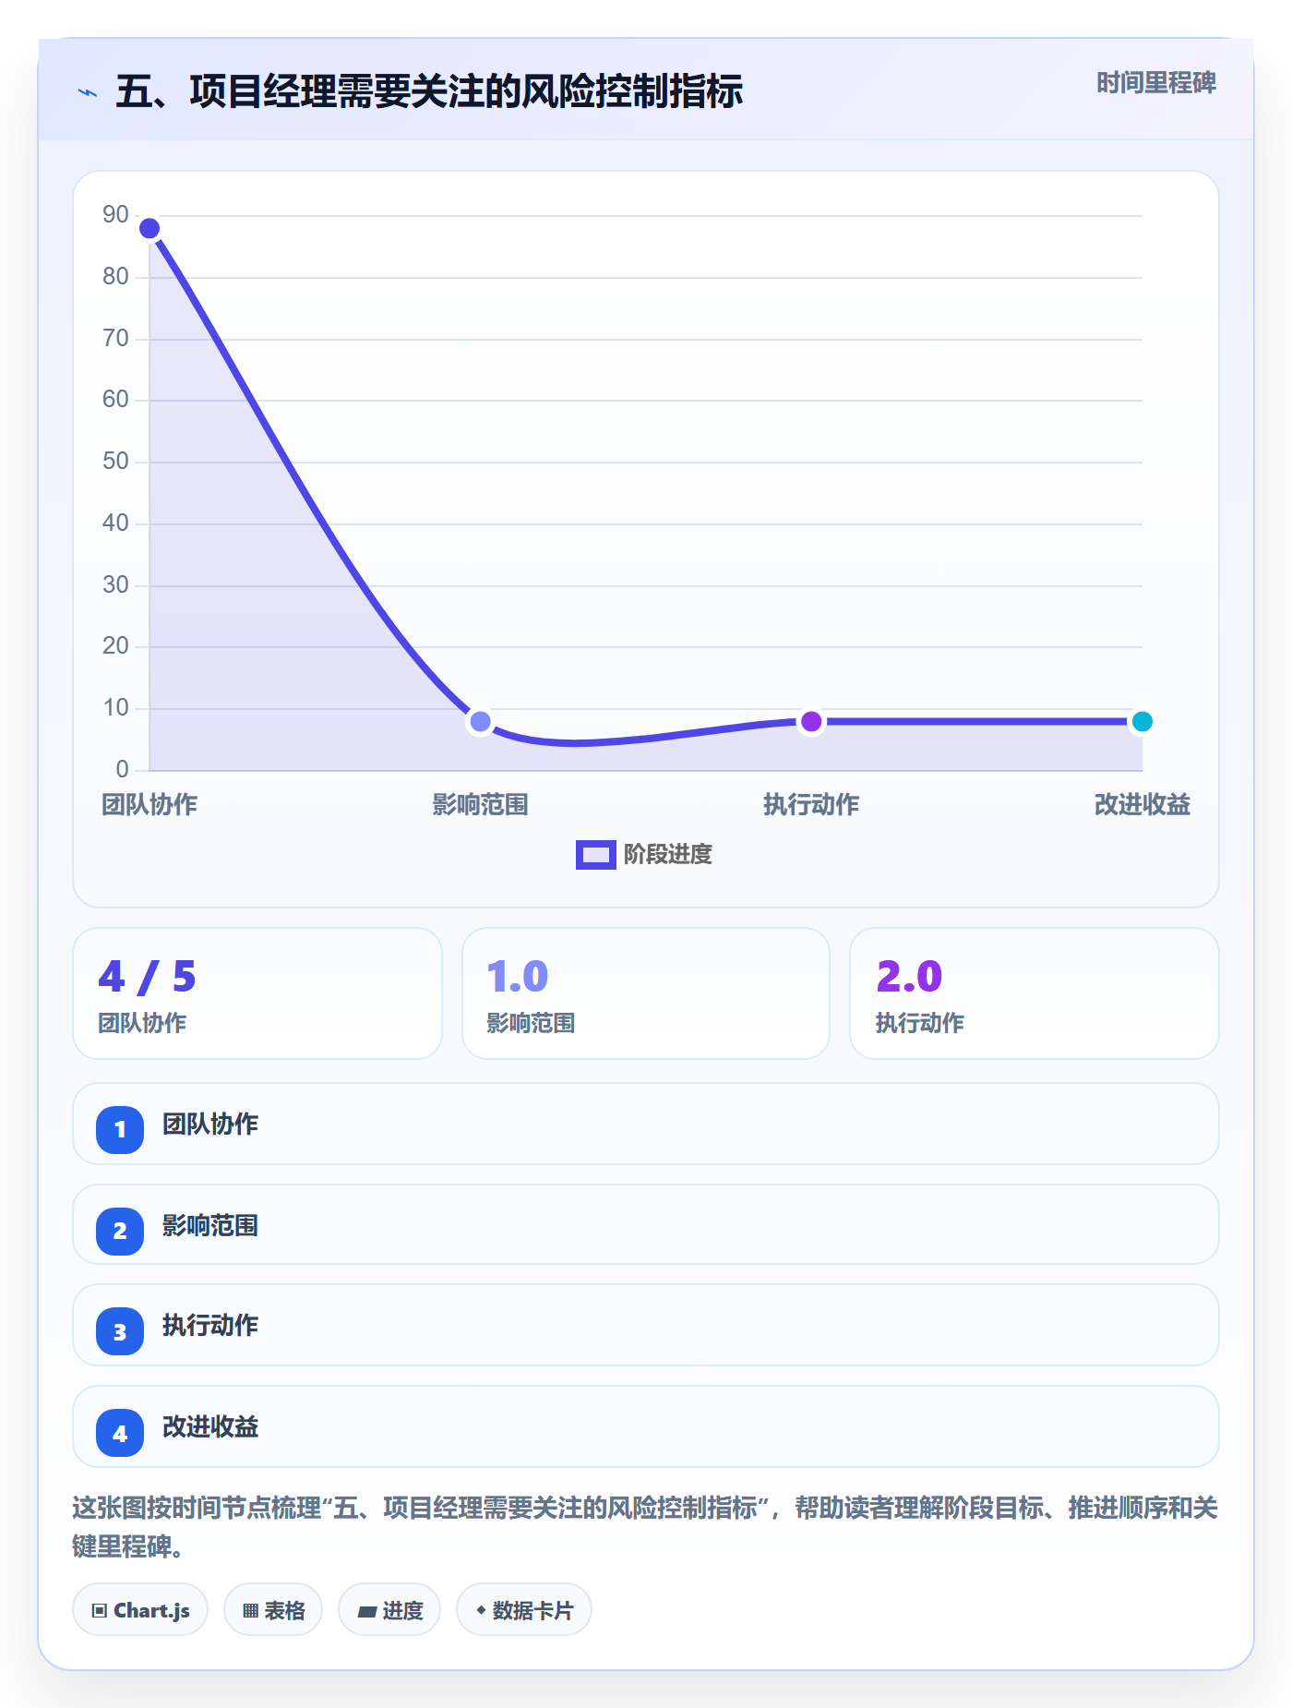Select the 团队协作 list row text
1292x1708 pixels.
[x=210, y=1125]
